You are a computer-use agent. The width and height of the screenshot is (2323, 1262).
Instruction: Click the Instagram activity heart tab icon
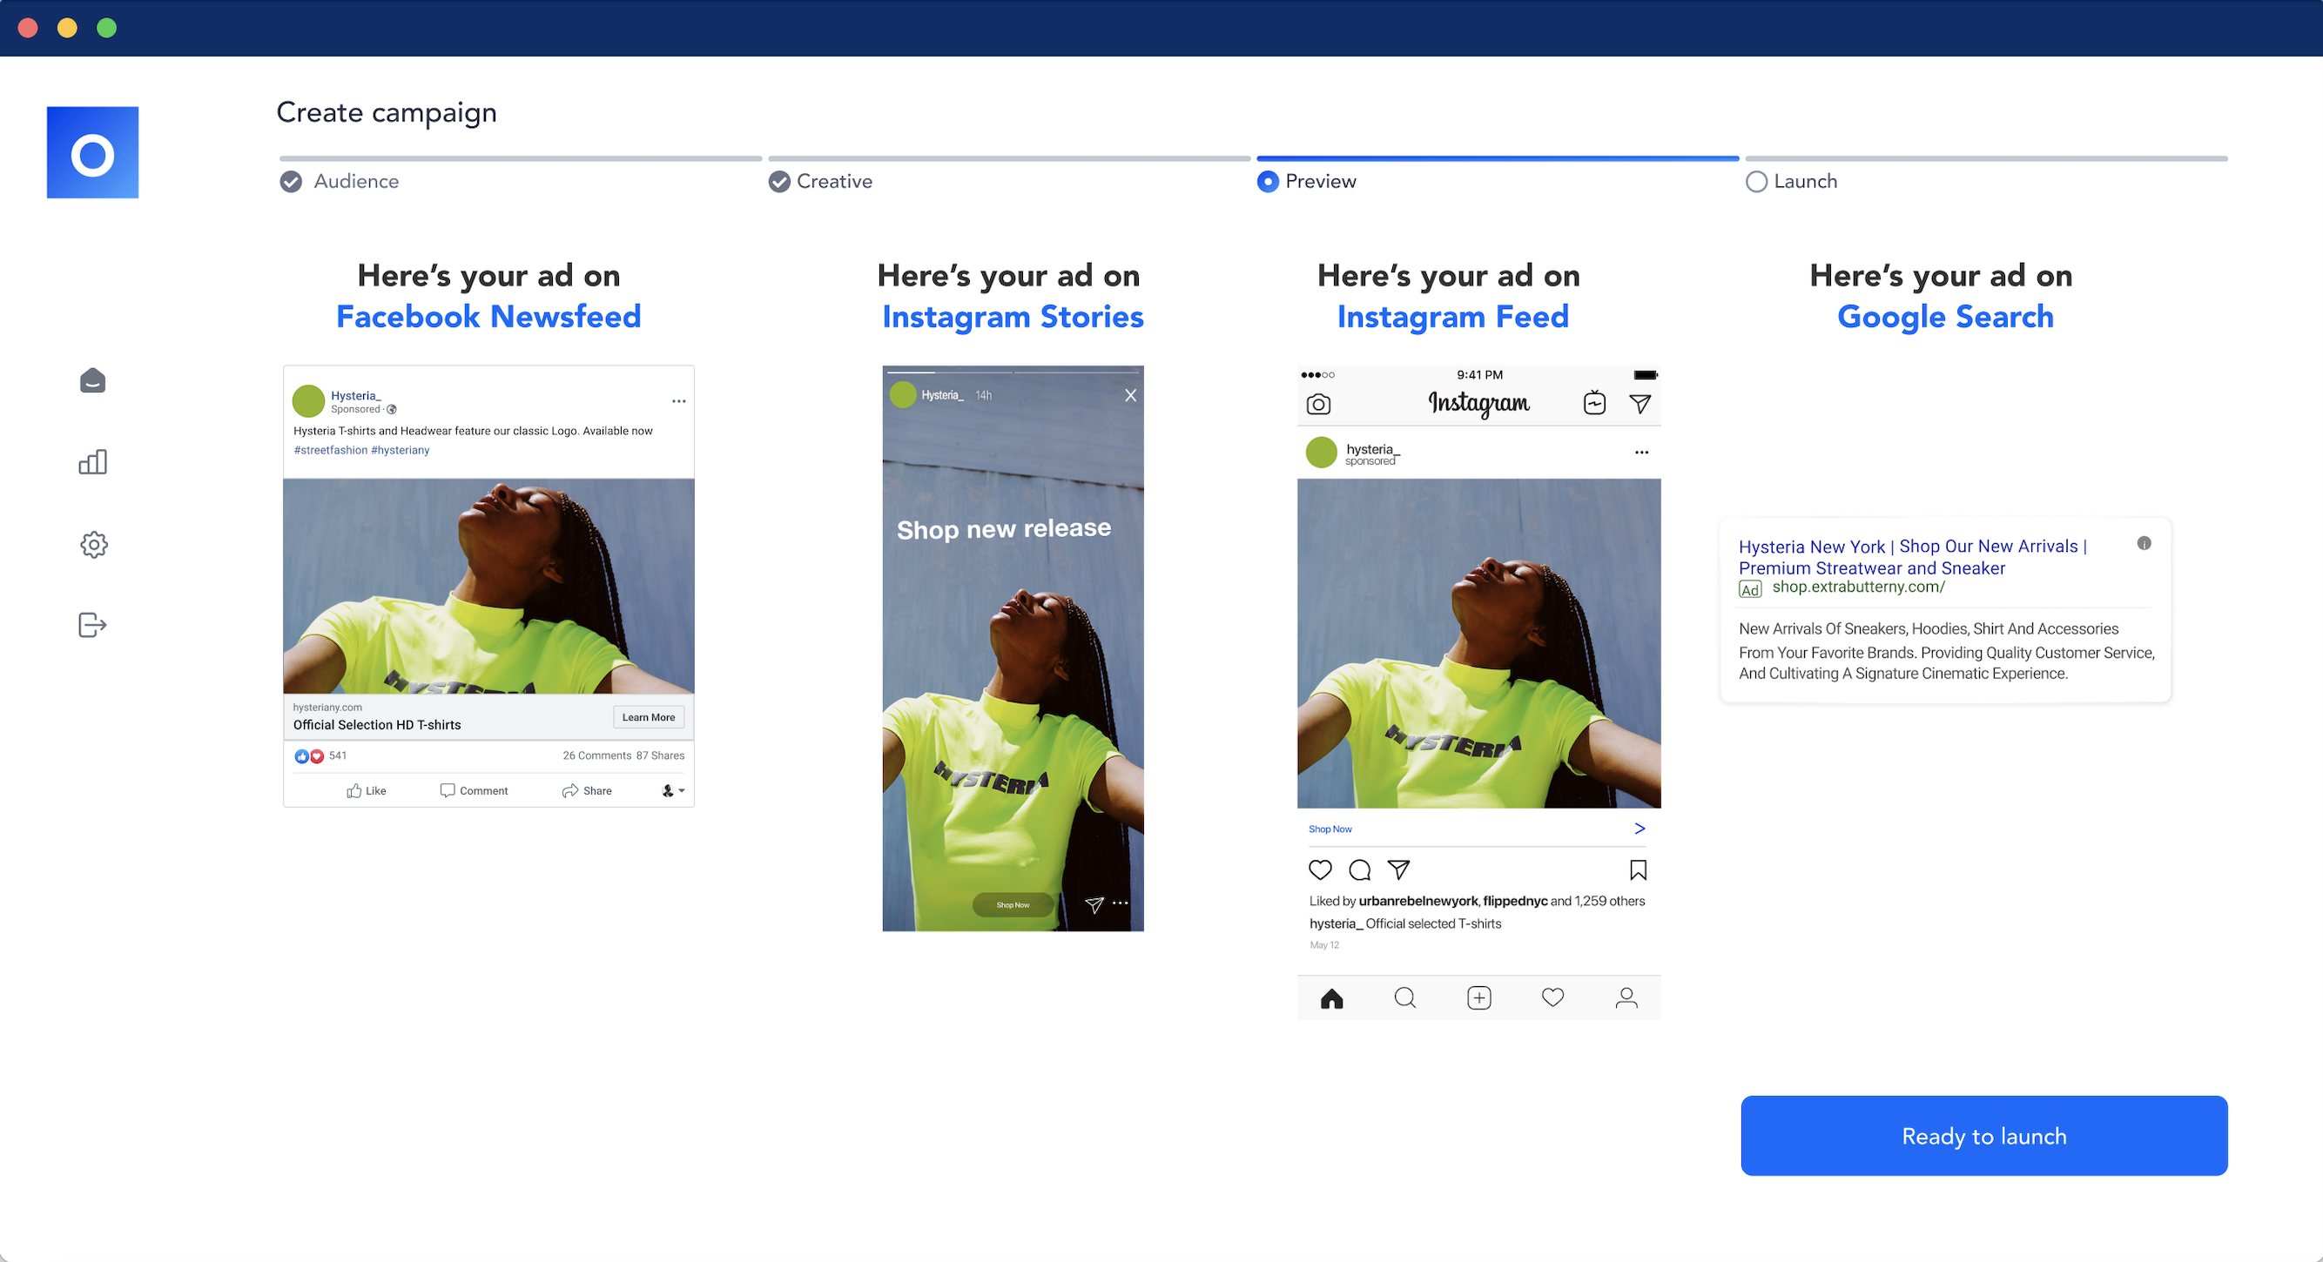click(1553, 998)
